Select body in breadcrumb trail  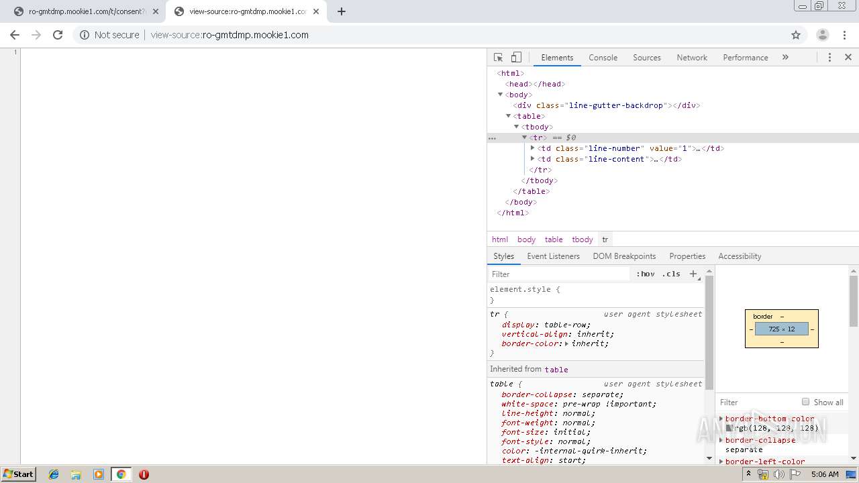coord(526,239)
